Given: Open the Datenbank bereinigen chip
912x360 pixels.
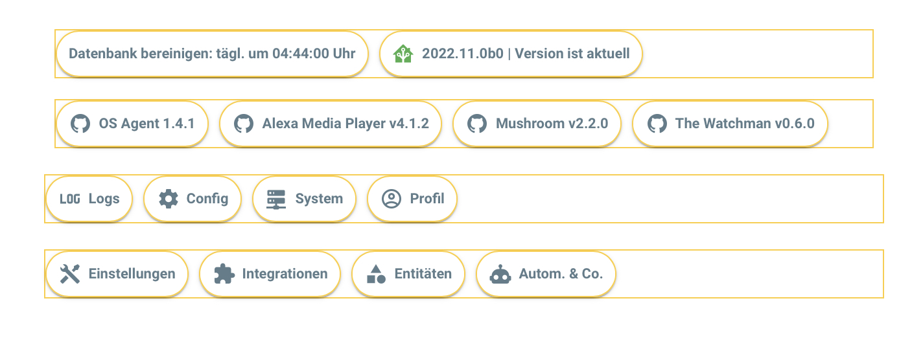Looking at the screenshot, I should click(x=212, y=54).
